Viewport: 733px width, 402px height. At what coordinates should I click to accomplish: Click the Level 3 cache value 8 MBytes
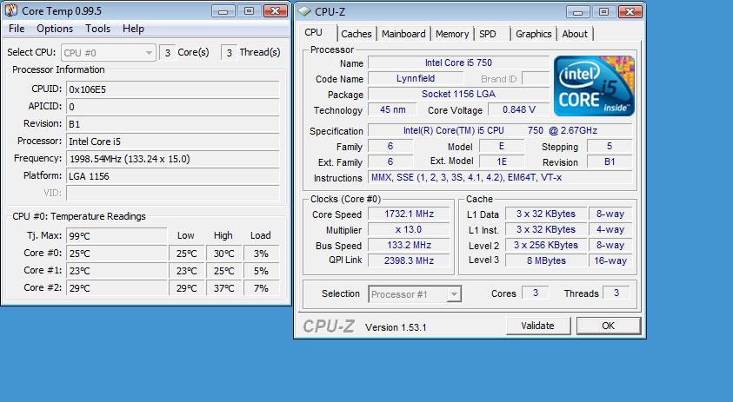(x=545, y=260)
